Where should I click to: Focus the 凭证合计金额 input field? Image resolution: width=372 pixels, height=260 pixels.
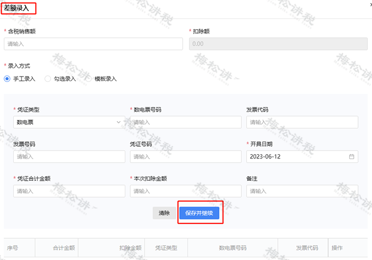[x=69, y=191]
